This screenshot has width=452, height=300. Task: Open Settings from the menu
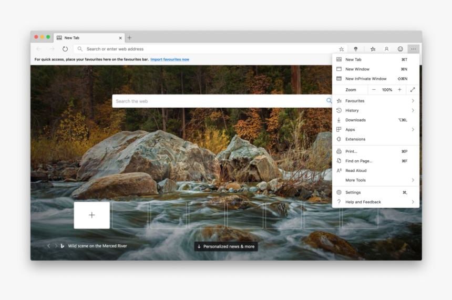pos(376,192)
